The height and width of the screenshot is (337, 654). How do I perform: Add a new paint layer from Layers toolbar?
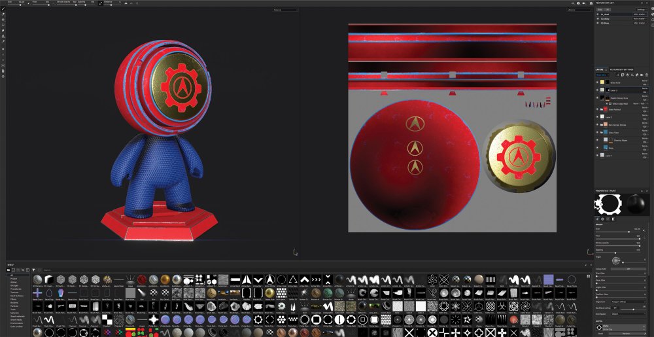[x=628, y=75]
